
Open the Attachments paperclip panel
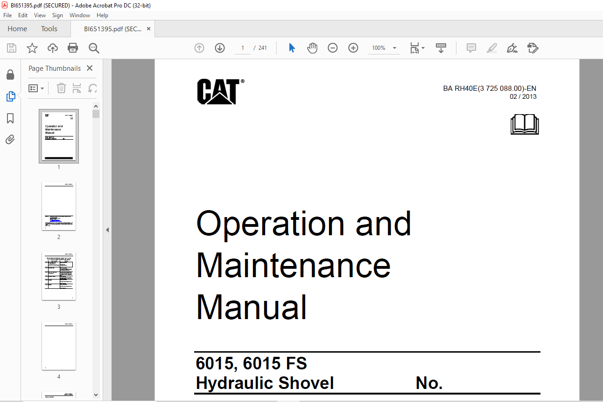click(10, 139)
